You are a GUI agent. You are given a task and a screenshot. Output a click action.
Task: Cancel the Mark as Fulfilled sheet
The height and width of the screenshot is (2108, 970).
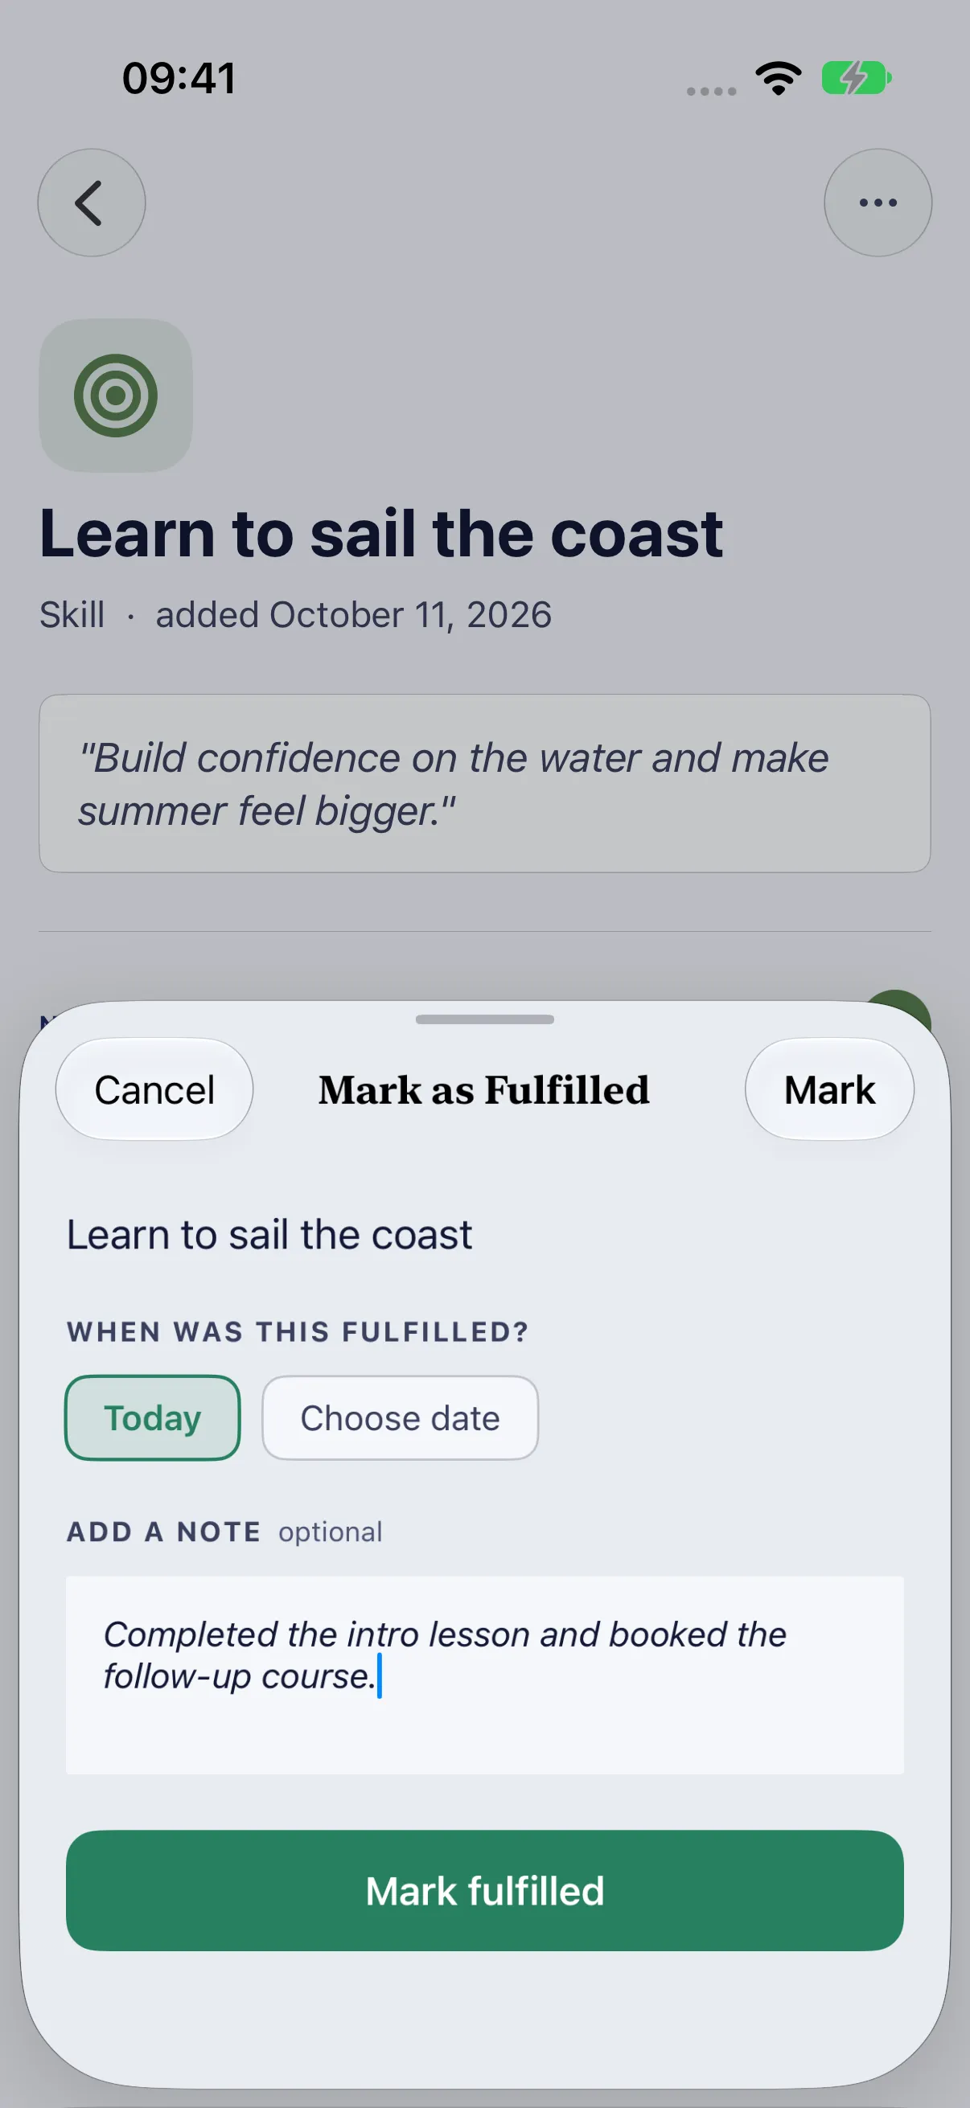pos(154,1089)
